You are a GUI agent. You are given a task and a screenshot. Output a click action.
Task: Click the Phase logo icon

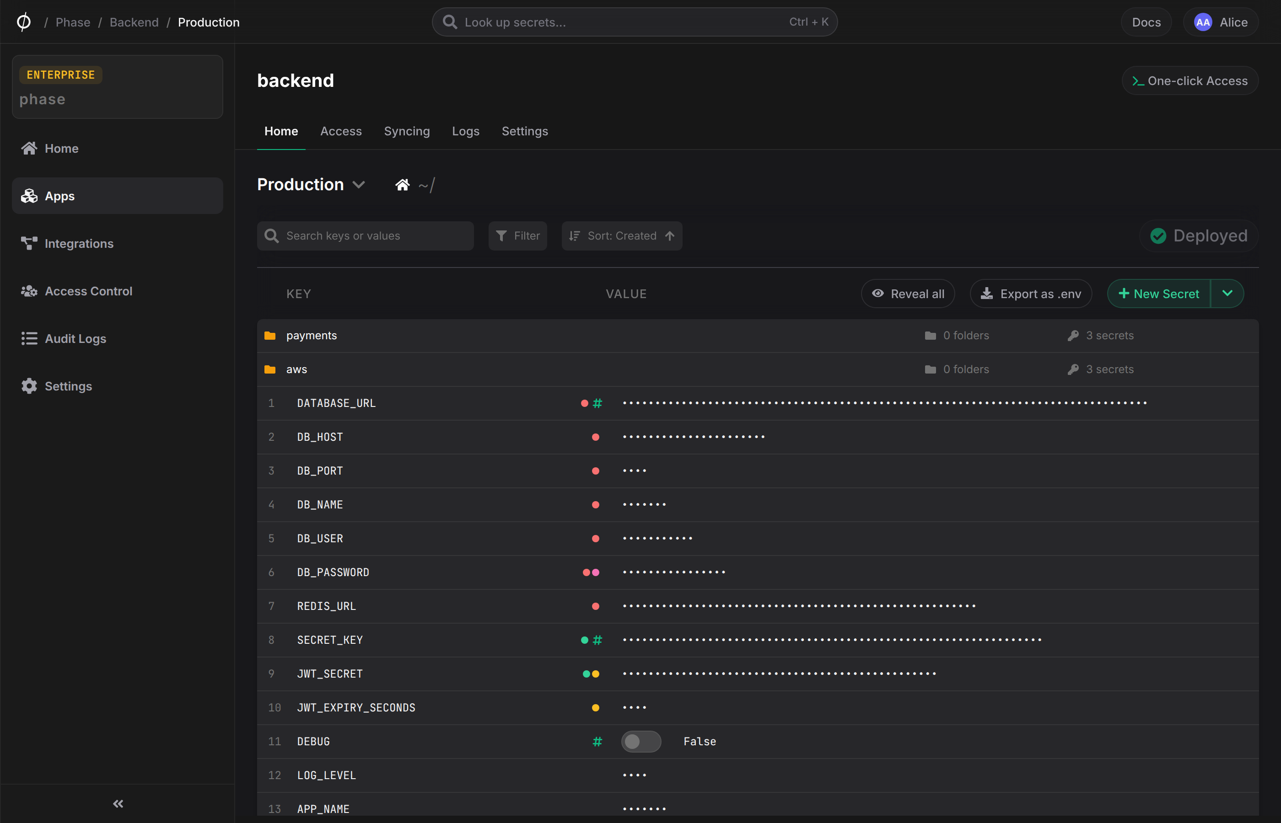[23, 22]
